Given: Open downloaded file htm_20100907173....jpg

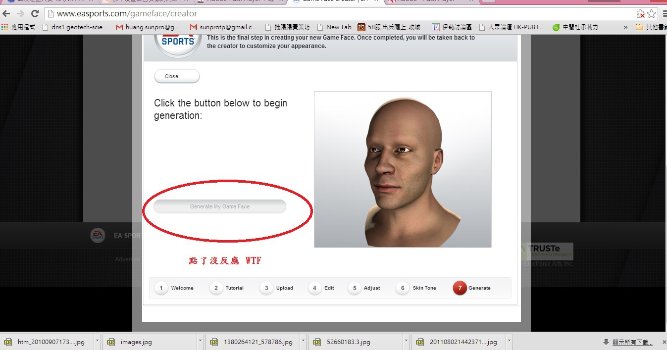Looking at the screenshot, I should tap(48, 342).
